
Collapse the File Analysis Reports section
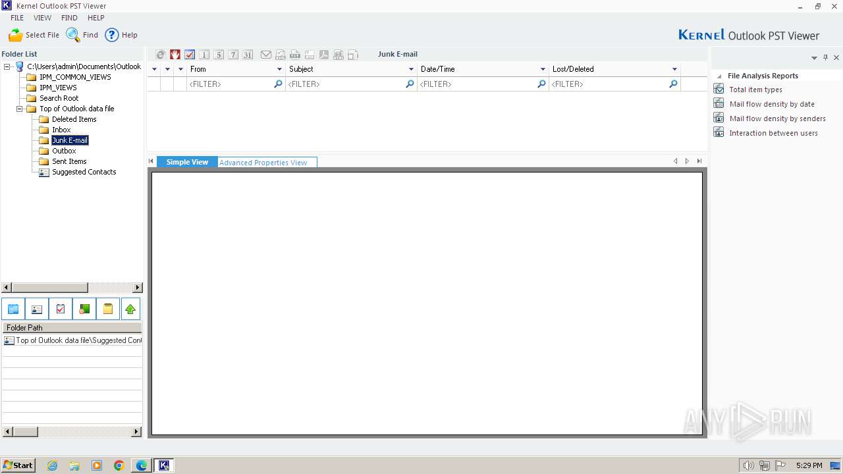pyautogui.click(x=719, y=76)
